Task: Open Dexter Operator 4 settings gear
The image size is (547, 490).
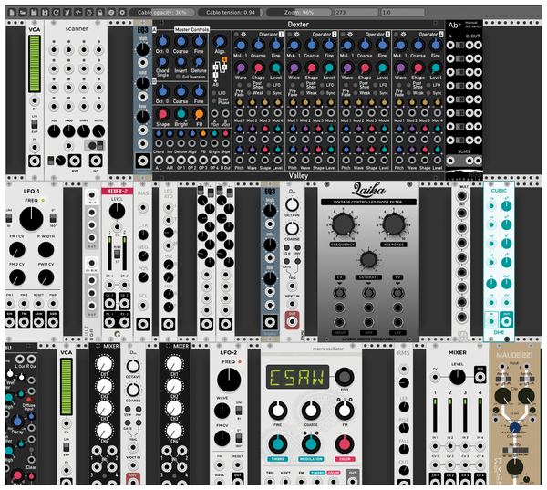Action: (403, 35)
